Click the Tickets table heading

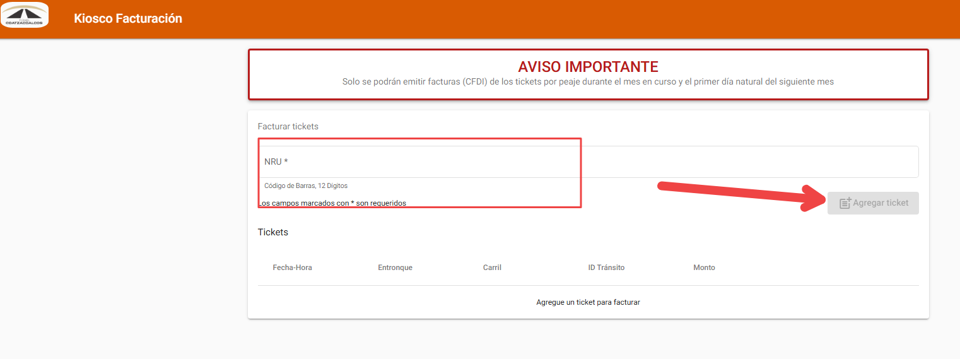tap(272, 232)
